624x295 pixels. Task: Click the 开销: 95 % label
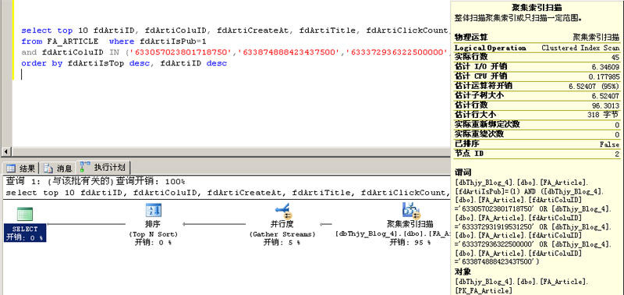410,242
